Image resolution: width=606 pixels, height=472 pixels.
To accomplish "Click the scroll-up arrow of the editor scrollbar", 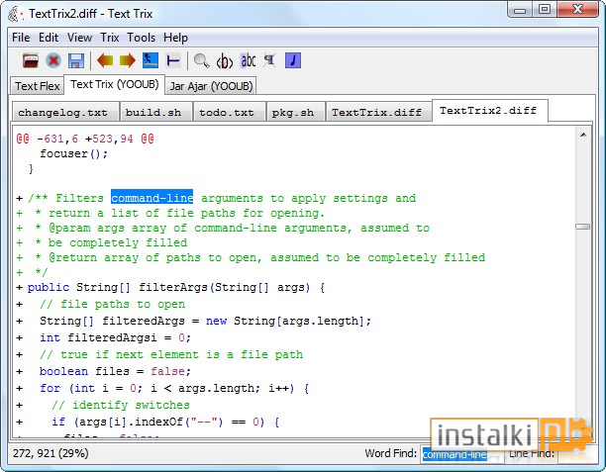I will [583, 135].
